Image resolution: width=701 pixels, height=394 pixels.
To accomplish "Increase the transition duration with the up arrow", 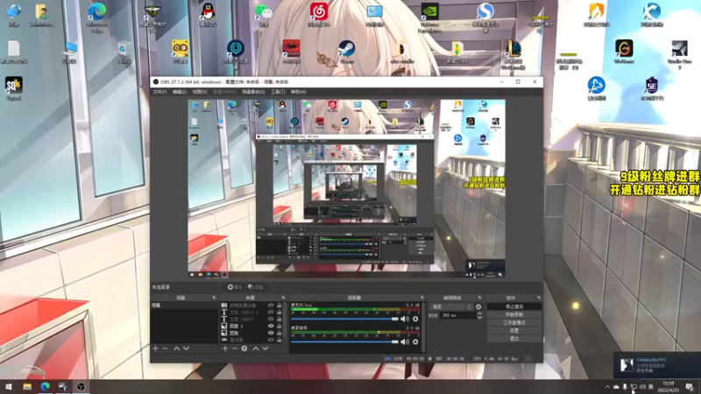I will [x=479, y=313].
